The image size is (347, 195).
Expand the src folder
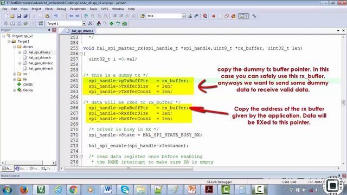[x=14, y=74]
